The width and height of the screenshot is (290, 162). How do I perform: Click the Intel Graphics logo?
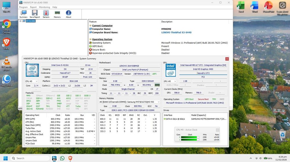click(x=171, y=70)
